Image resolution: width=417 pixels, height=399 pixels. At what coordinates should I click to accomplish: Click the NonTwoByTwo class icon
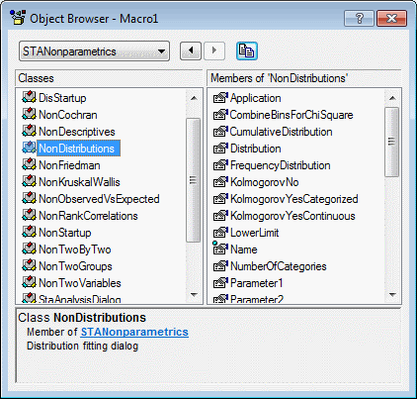tap(29, 249)
